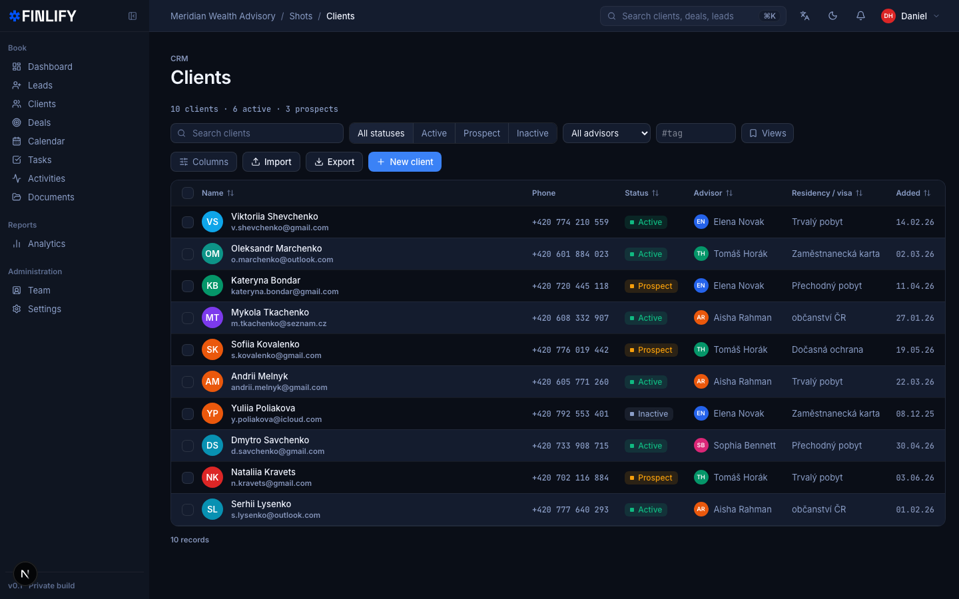Check the box for Oleksandr Marchenko
This screenshot has height=599, width=959.
tap(188, 254)
